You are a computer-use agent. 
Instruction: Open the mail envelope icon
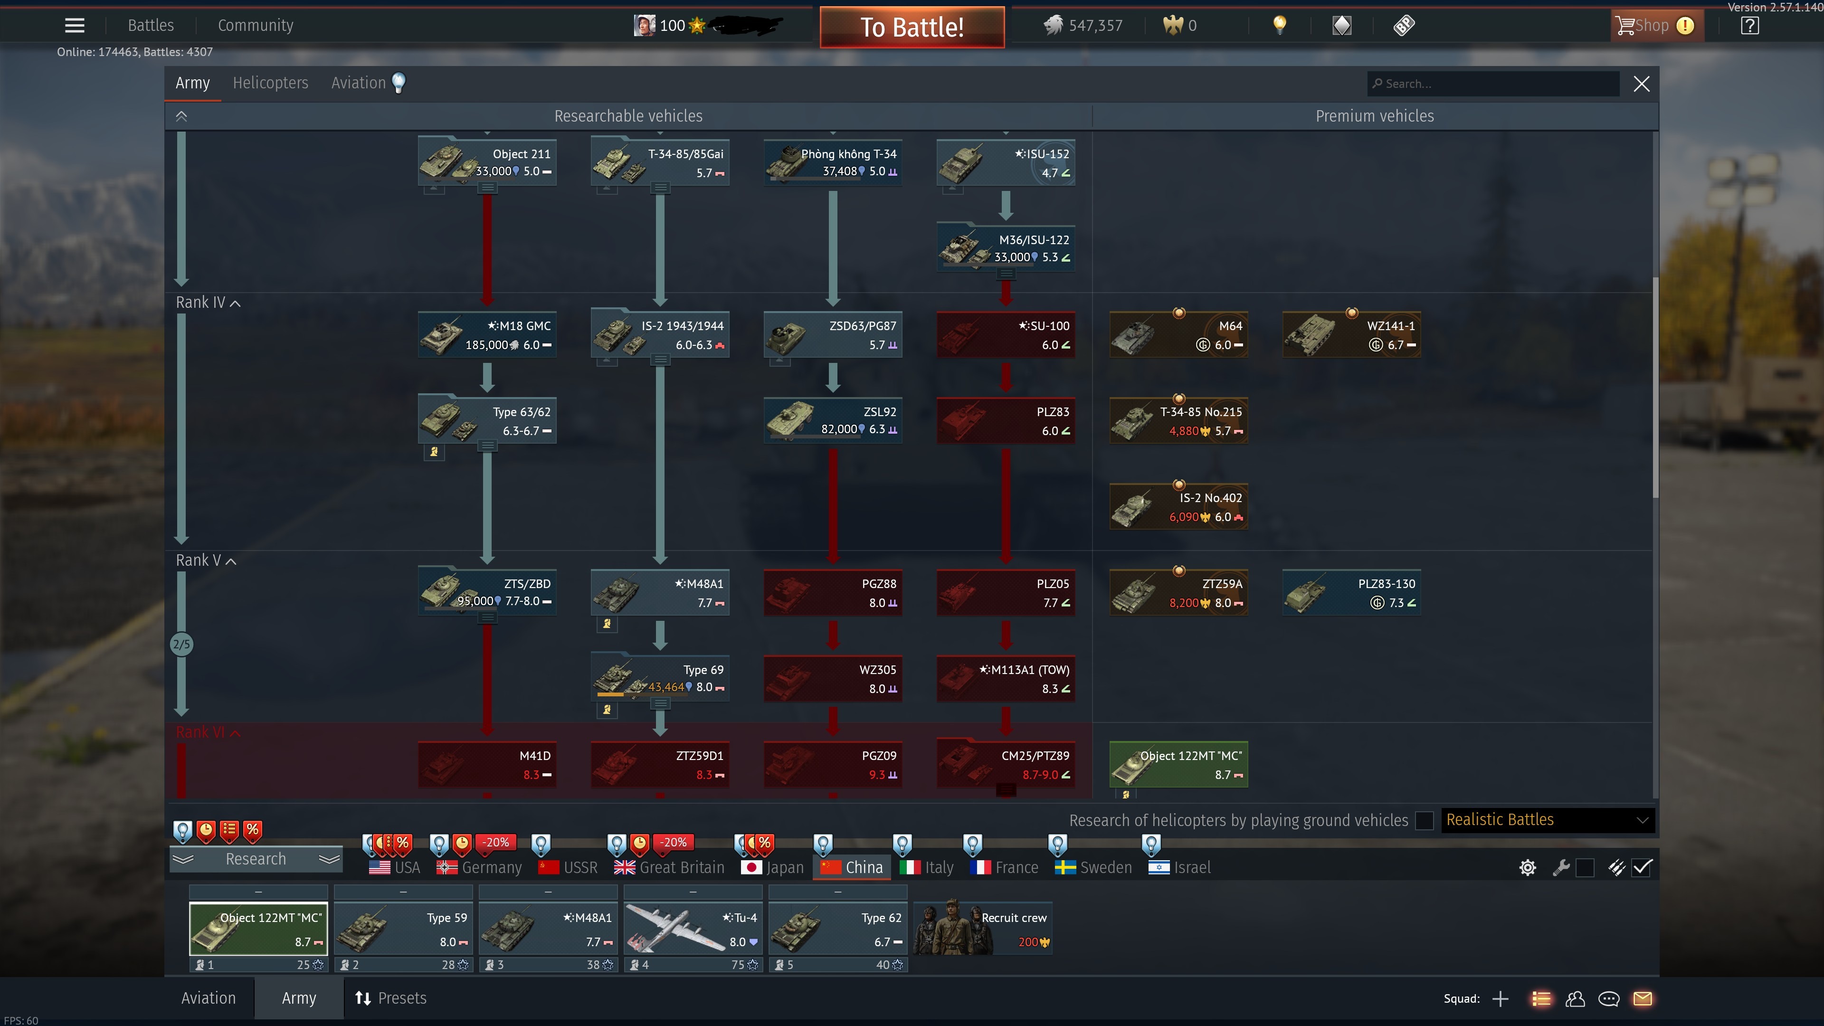point(1643,998)
